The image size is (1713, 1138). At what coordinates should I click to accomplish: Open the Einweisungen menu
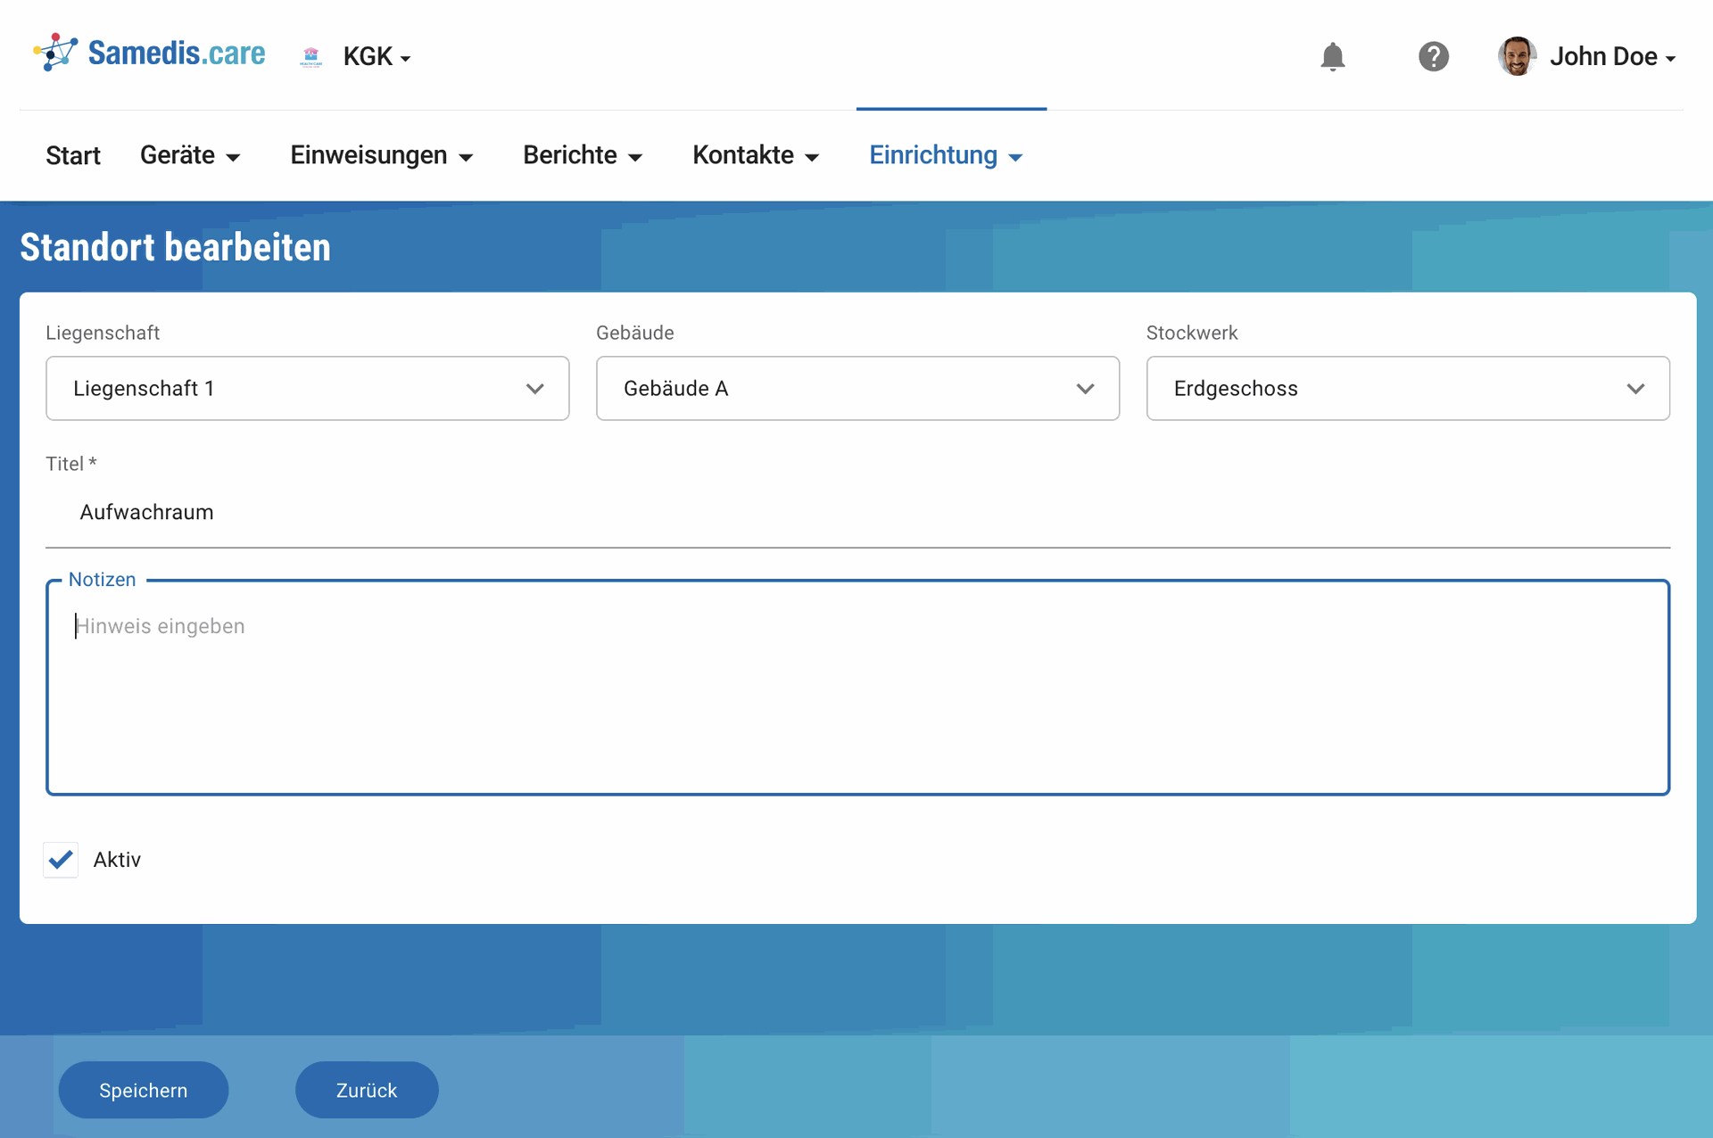coord(381,156)
